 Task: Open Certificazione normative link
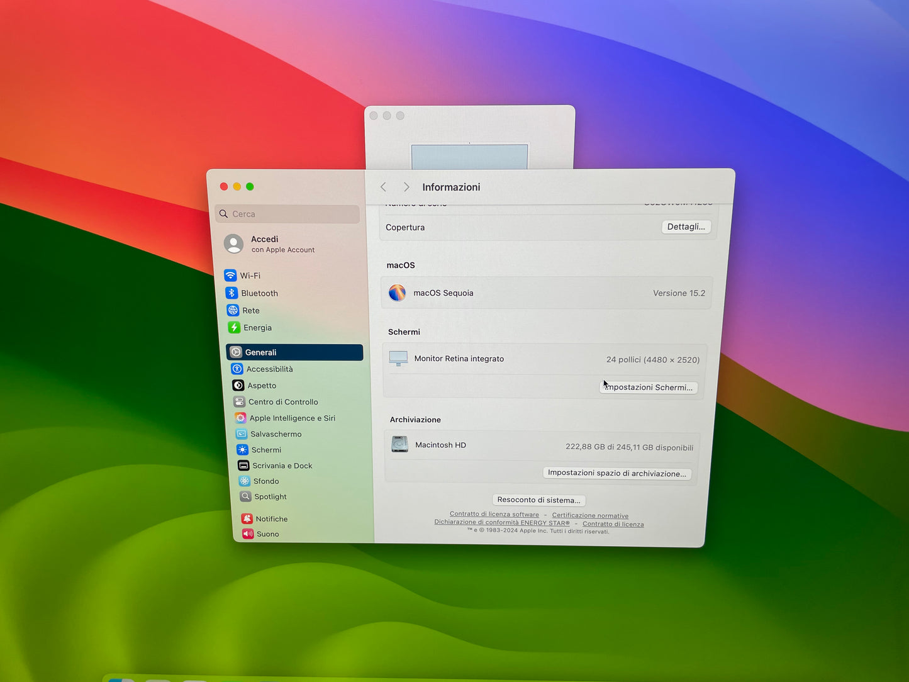coord(590,516)
